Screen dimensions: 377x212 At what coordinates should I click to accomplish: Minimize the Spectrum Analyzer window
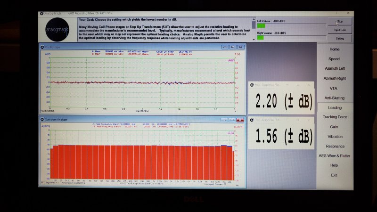224,120
